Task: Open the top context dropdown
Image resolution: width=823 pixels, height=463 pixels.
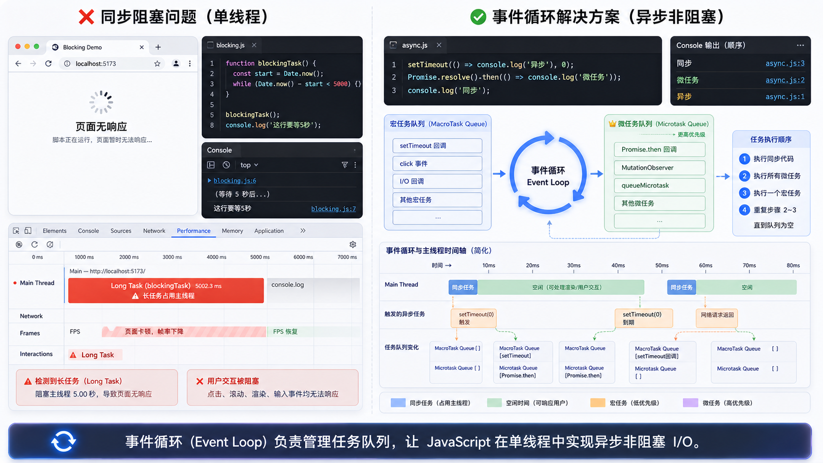Action: click(249, 165)
